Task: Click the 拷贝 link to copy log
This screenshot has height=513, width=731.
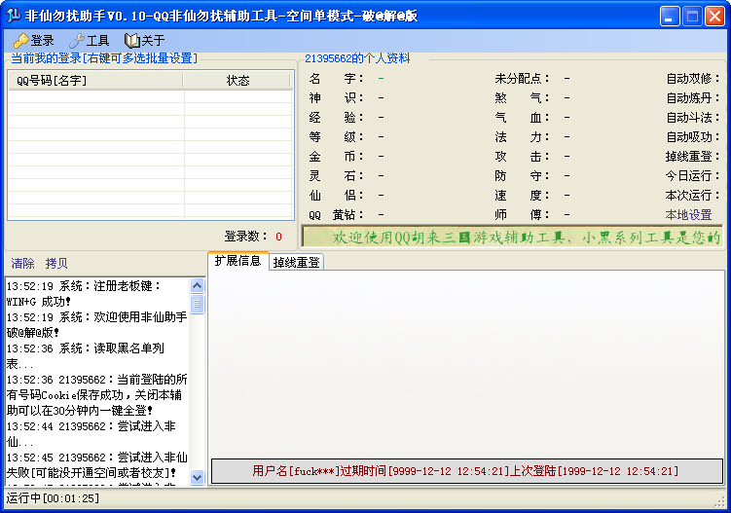Action: [x=56, y=264]
